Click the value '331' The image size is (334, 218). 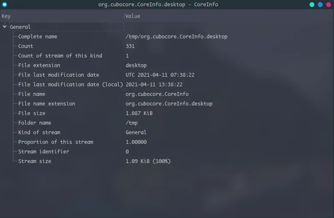coord(130,46)
